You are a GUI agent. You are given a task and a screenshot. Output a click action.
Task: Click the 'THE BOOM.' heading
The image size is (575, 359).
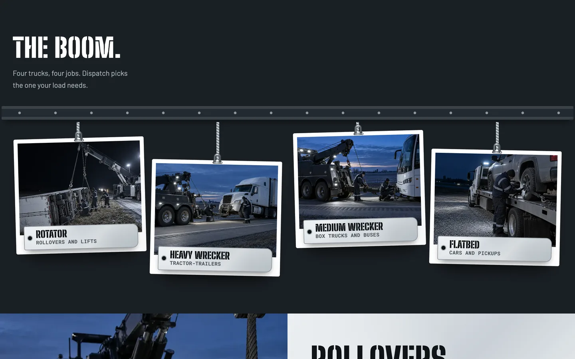tap(66, 47)
